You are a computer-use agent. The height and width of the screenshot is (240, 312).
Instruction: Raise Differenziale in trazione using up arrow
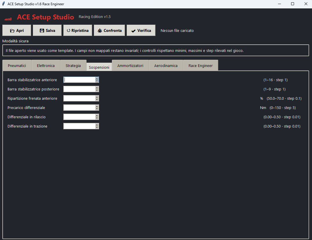(x=97, y=125)
